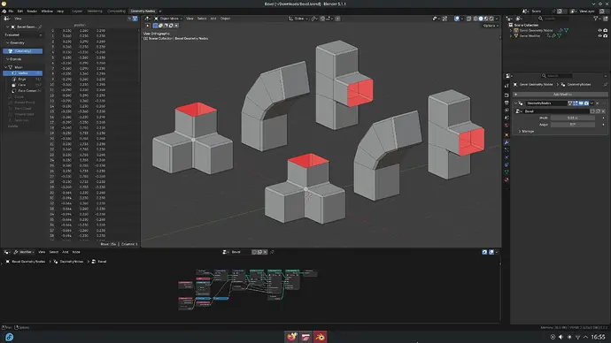Open the Tool properties tab icon
This screenshot has width=611, height=343.
(x=507, y=86)
